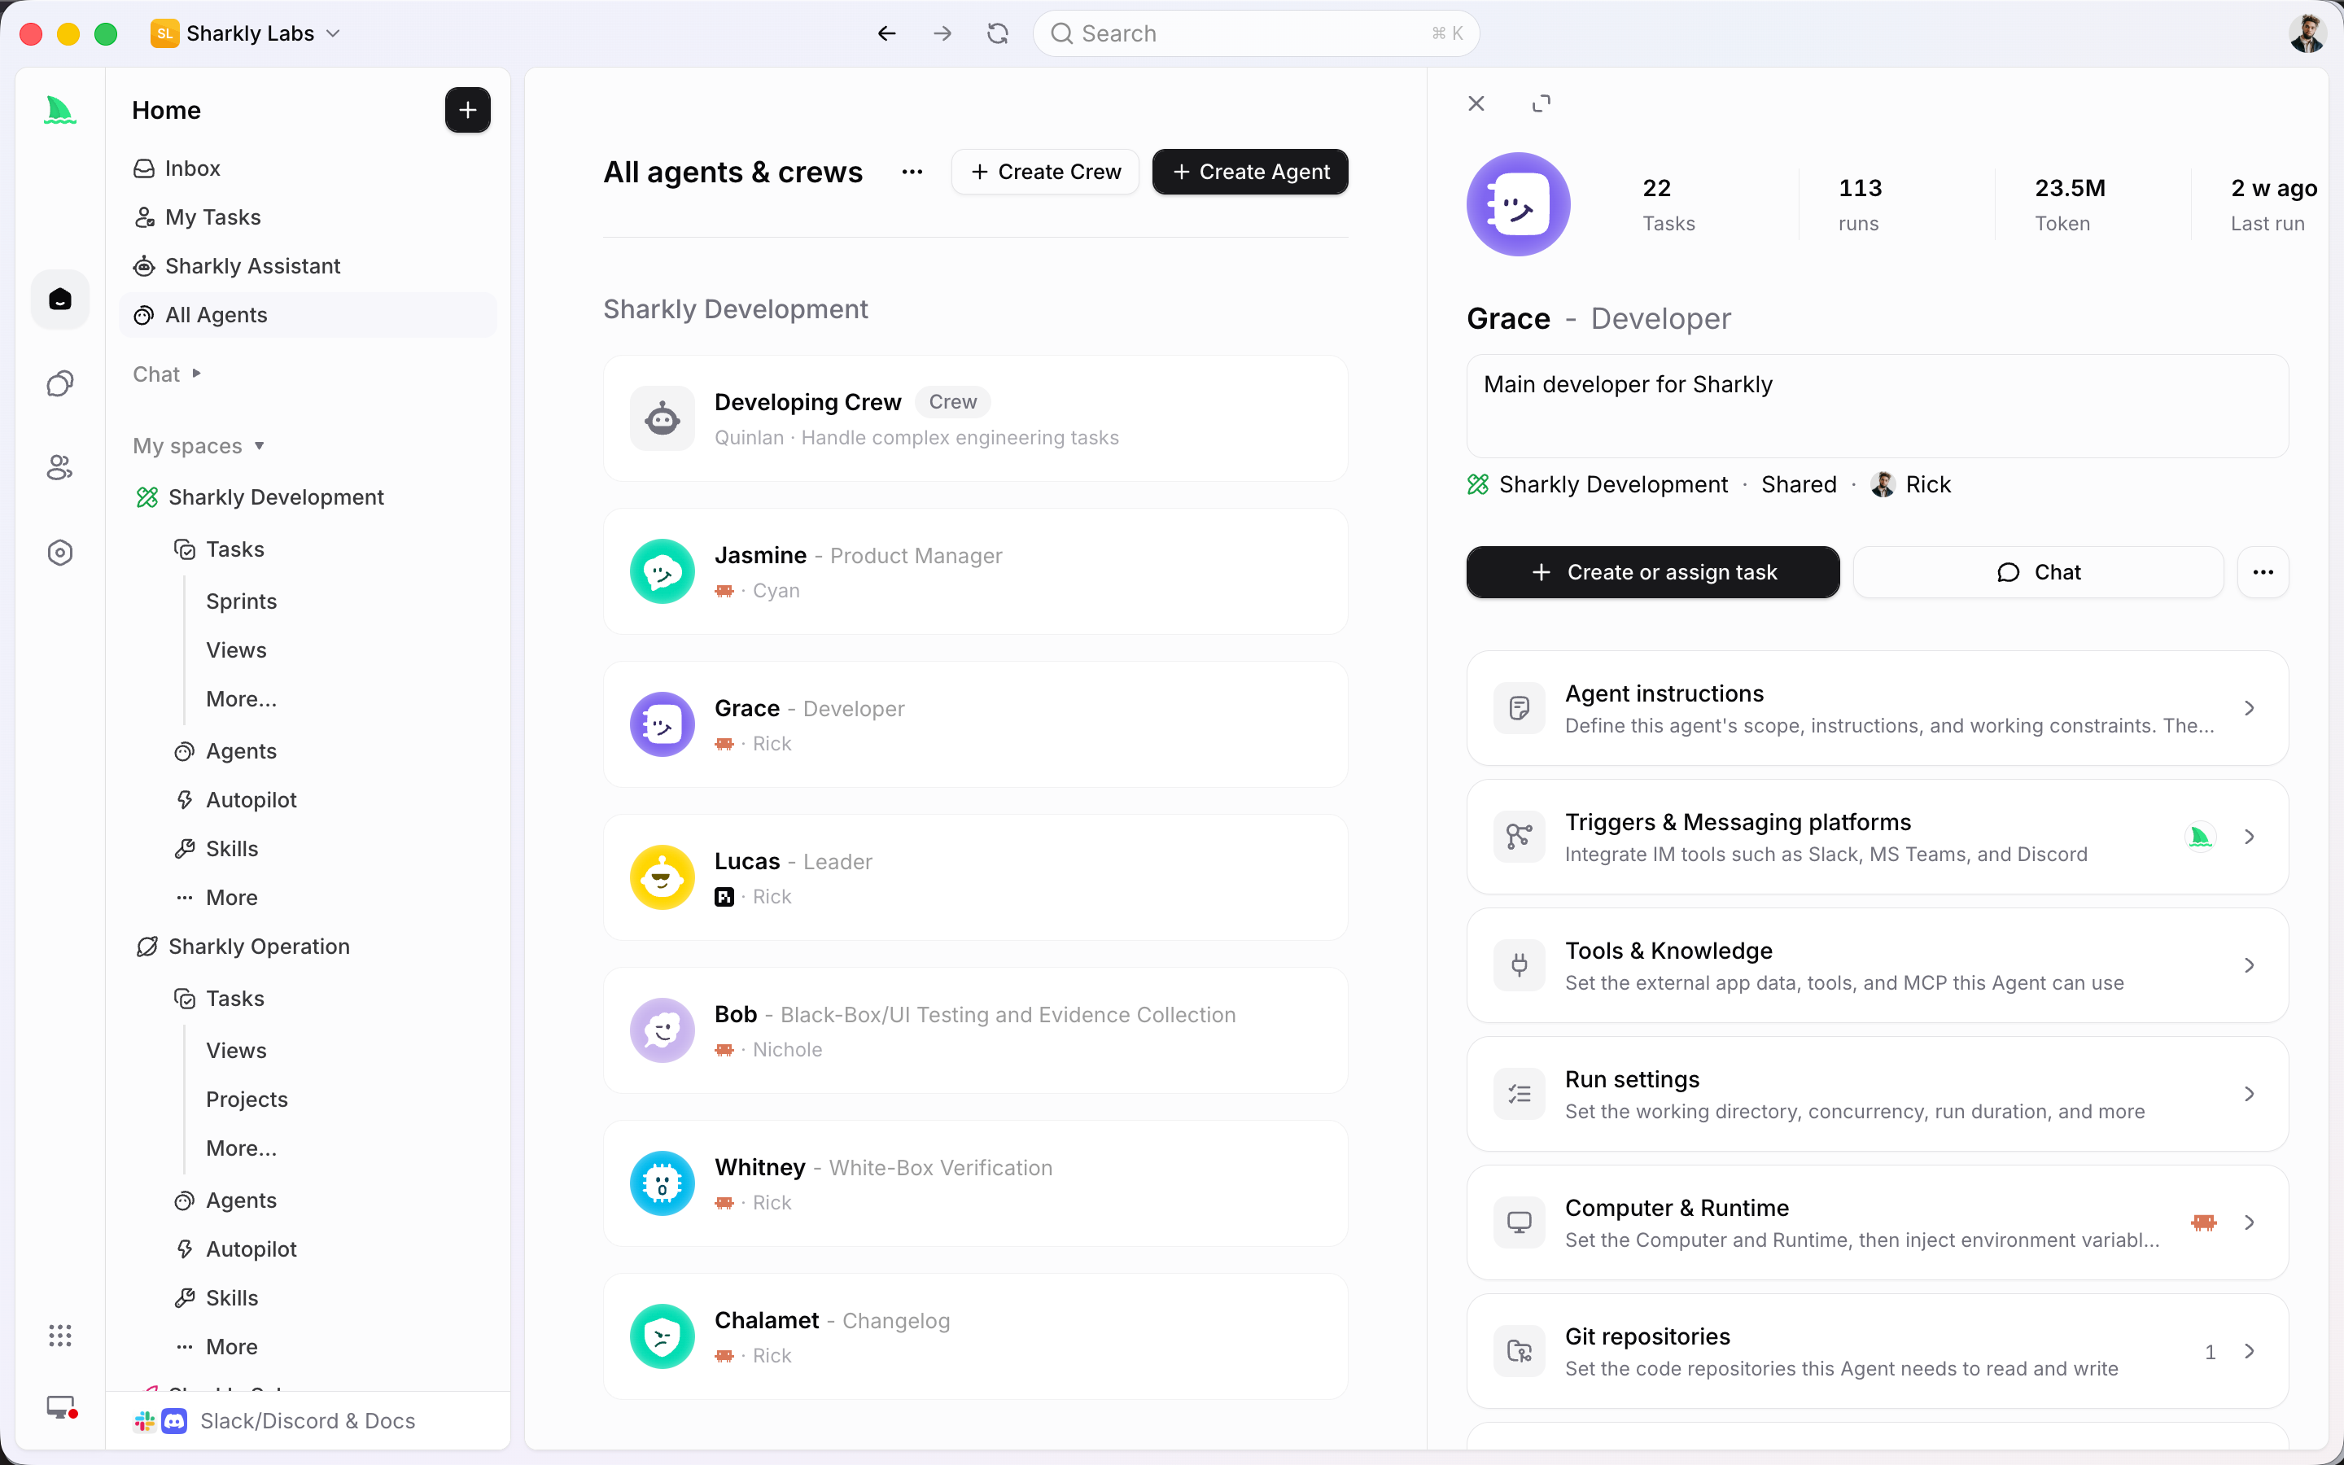Open the three-dot menu next to Chat button
Screen dimensions: 2344x1465
2263,571
